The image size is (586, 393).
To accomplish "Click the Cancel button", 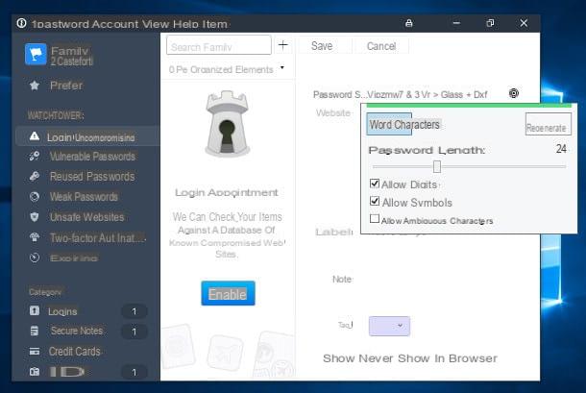I will point(381,46).
